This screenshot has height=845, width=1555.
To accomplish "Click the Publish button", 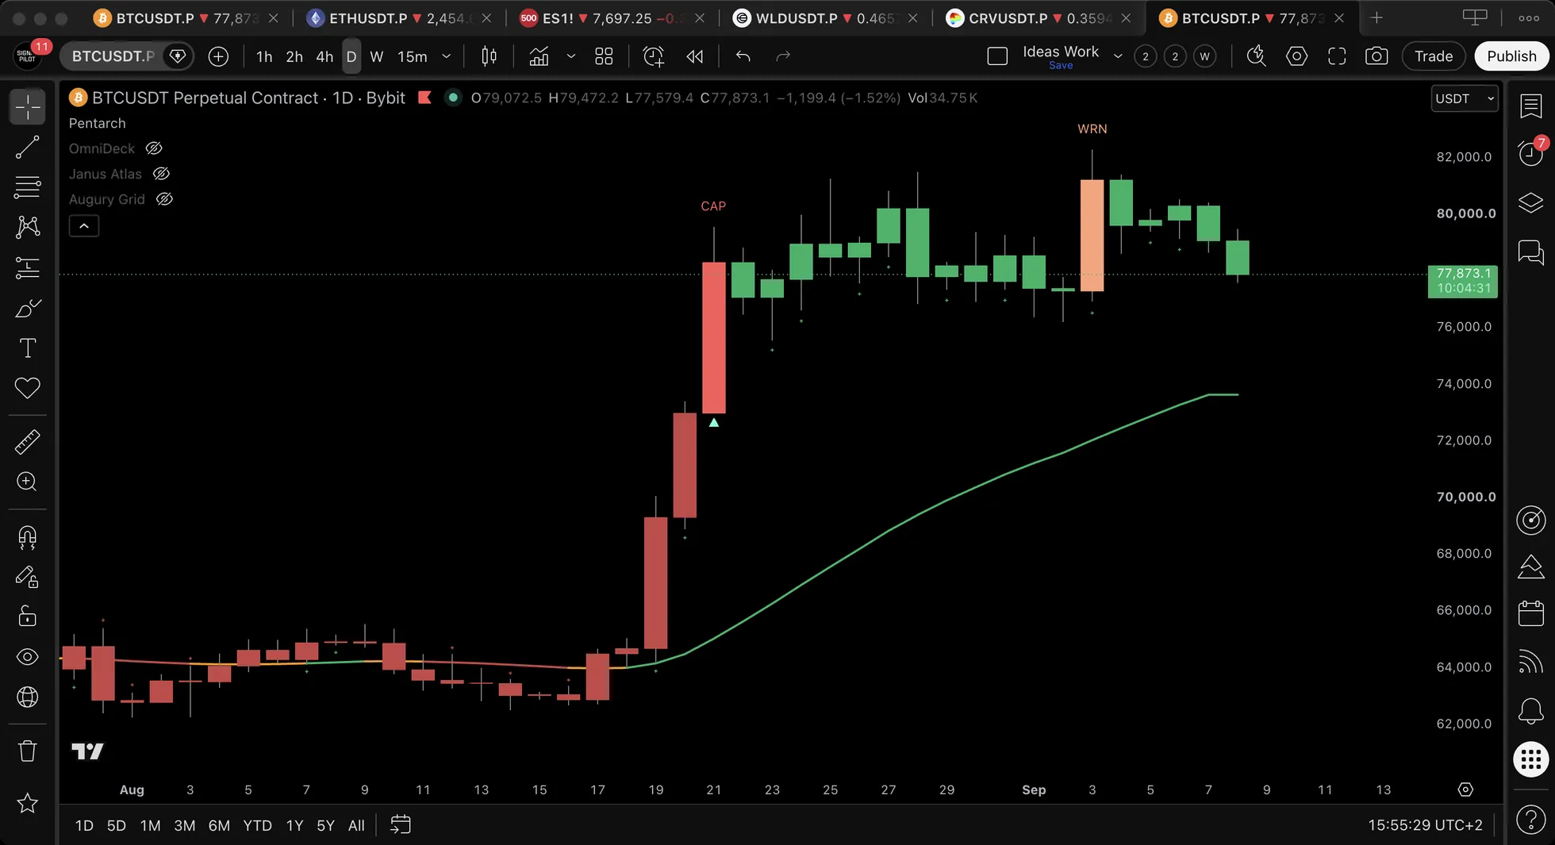I will coord(1511,56).
